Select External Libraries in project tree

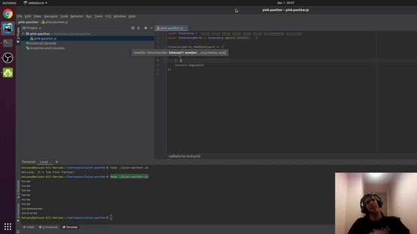[x=43, y=44]
